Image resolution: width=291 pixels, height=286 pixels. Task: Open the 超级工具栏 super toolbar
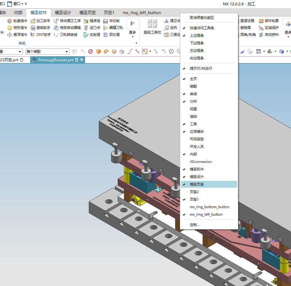[152, 27]
